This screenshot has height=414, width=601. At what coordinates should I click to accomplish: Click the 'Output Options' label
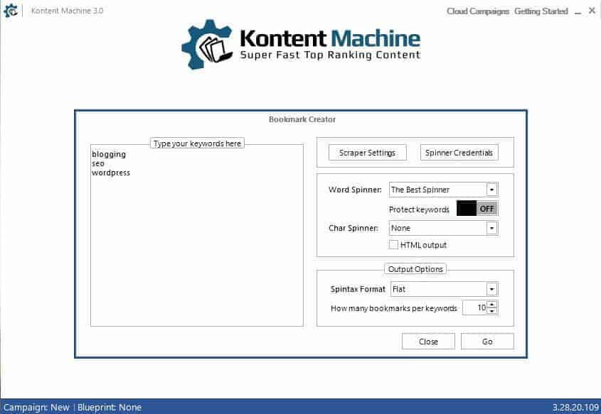coord(415,269)
